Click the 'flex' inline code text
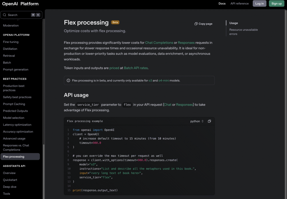Image resolution: width=287 pixels, height=199 pixels. point(127,105)
